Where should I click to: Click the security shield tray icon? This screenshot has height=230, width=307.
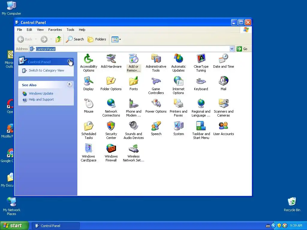[279, 226]
